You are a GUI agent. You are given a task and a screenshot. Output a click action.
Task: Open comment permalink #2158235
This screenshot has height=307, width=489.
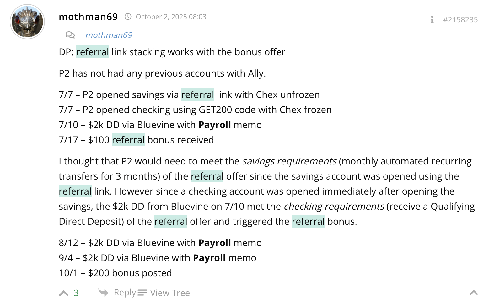(460, 20)
